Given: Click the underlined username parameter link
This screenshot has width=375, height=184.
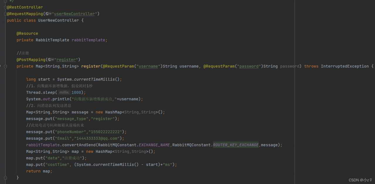Looking at the screenshot, I should pos(148,66).
